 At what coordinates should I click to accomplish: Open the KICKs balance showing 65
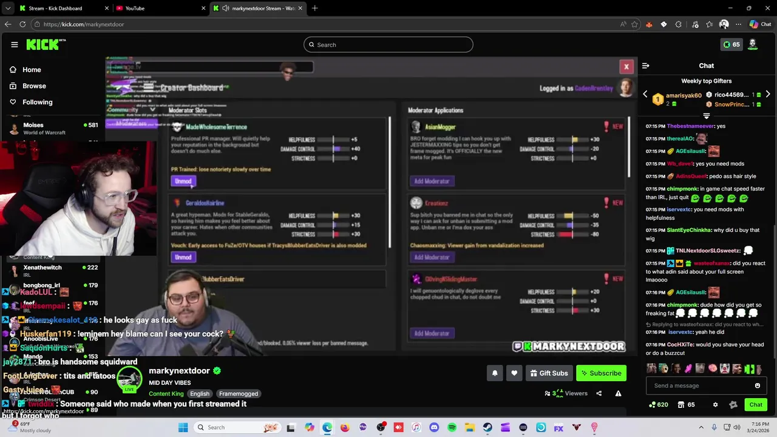tap(731, 44)
